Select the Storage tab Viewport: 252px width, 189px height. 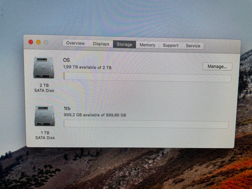pyautogui.click(x=124, y=44)
